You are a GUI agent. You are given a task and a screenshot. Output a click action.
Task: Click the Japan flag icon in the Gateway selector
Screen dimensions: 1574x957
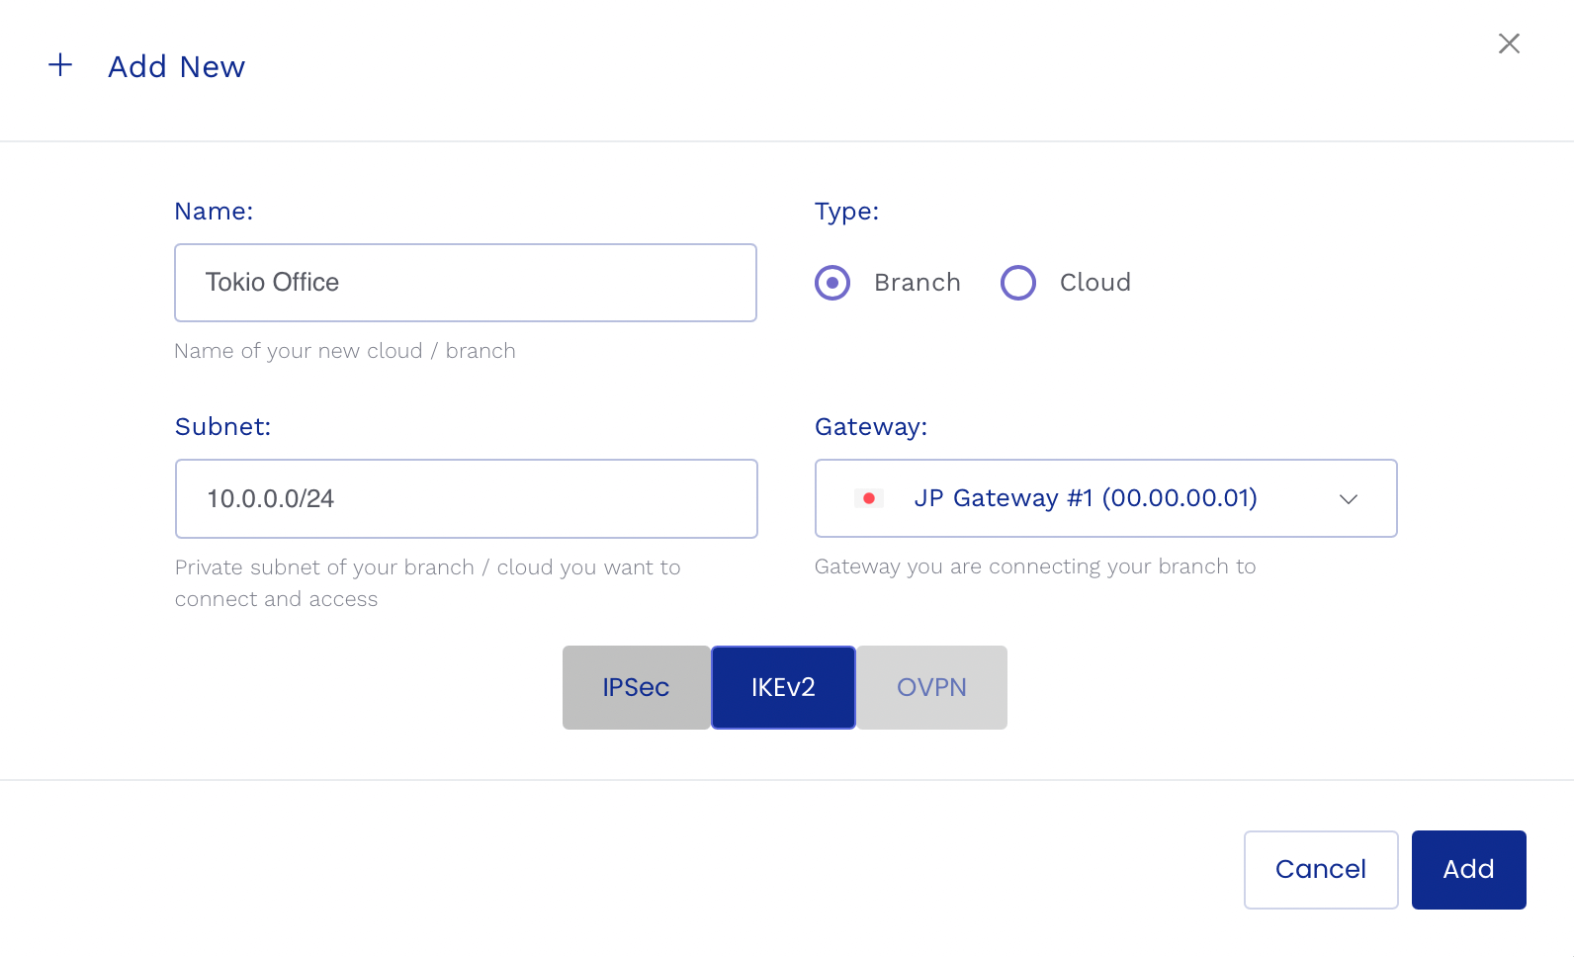coord(870,498)
